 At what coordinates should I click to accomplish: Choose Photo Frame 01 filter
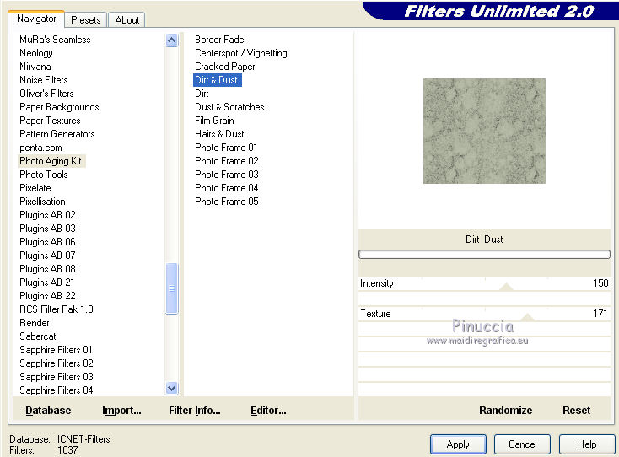point(226,148)
